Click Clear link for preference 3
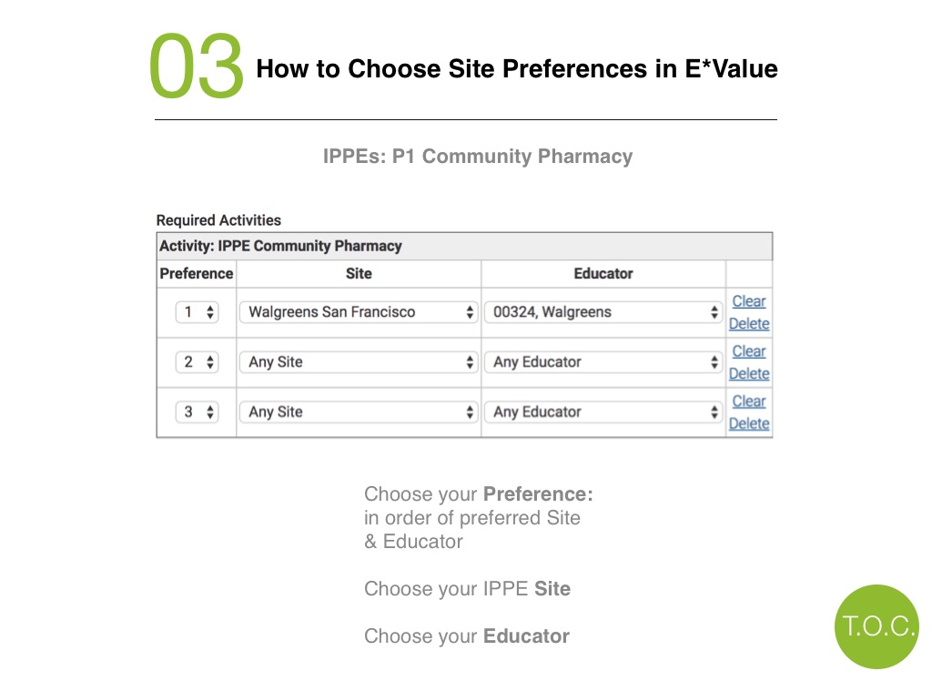The width and height of the screenshot is (932, 681). (749, 401)
